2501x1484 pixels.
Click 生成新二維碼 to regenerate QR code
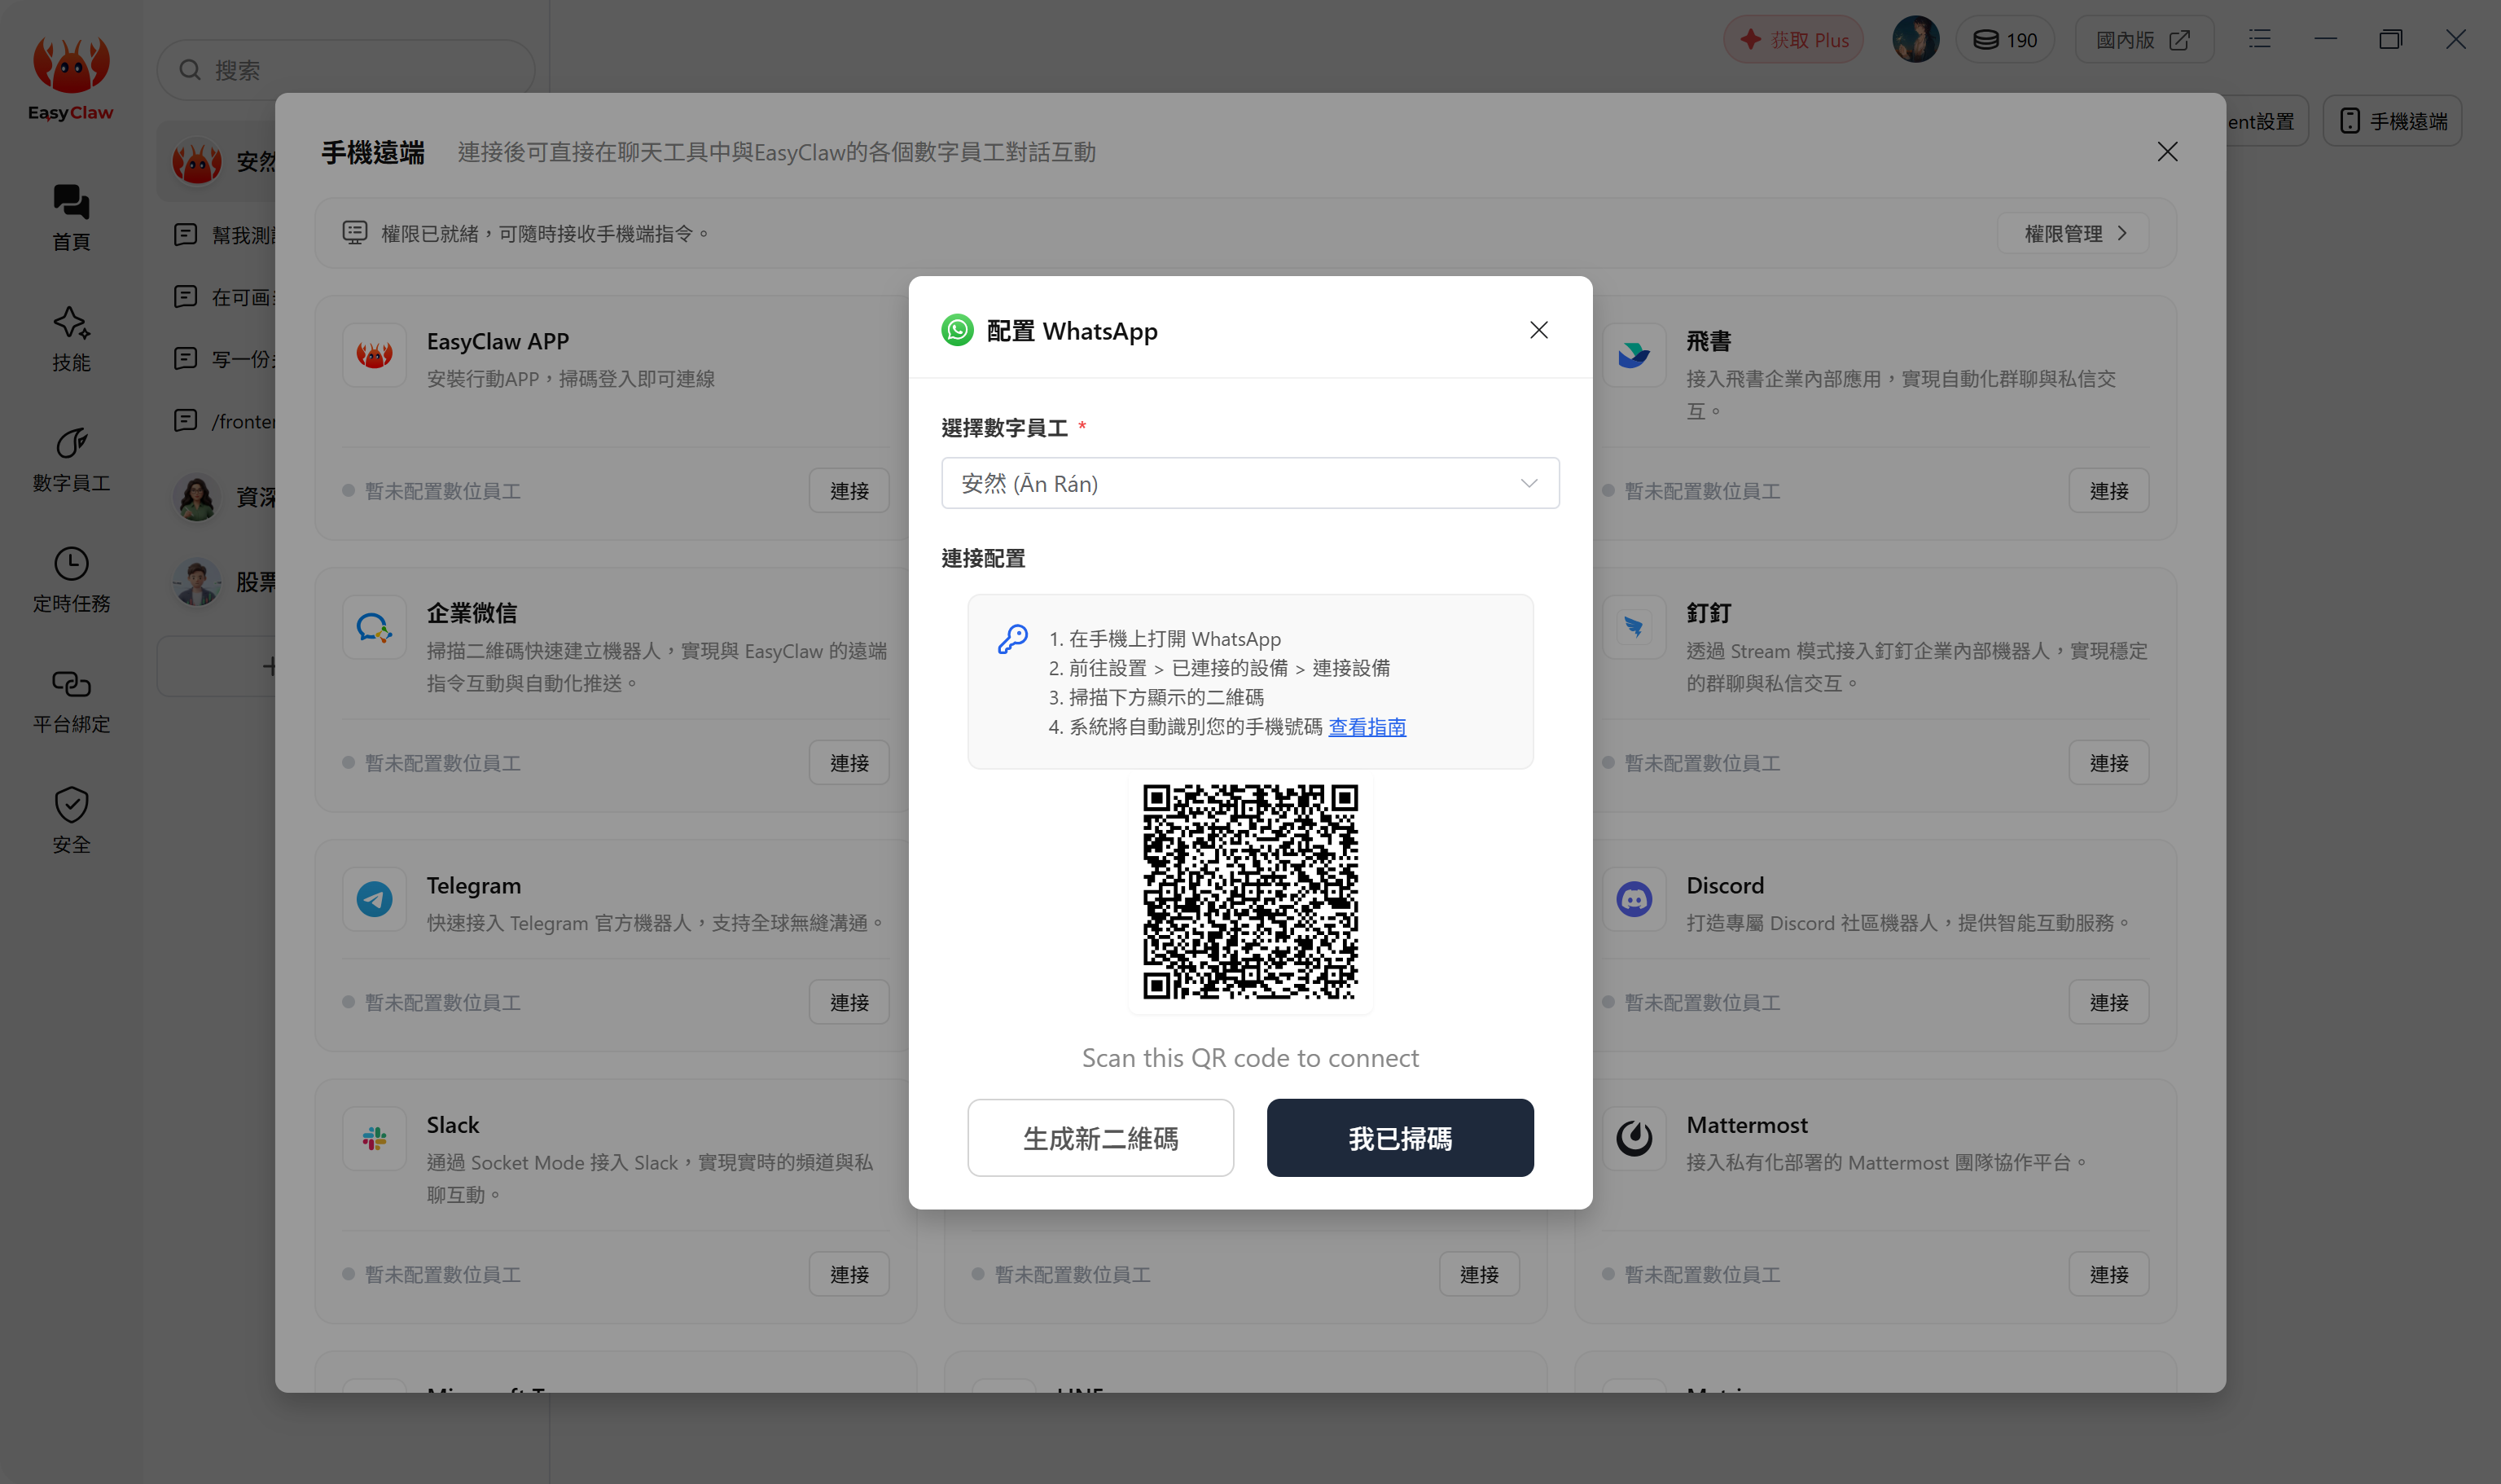(x=1100, y=1138)
